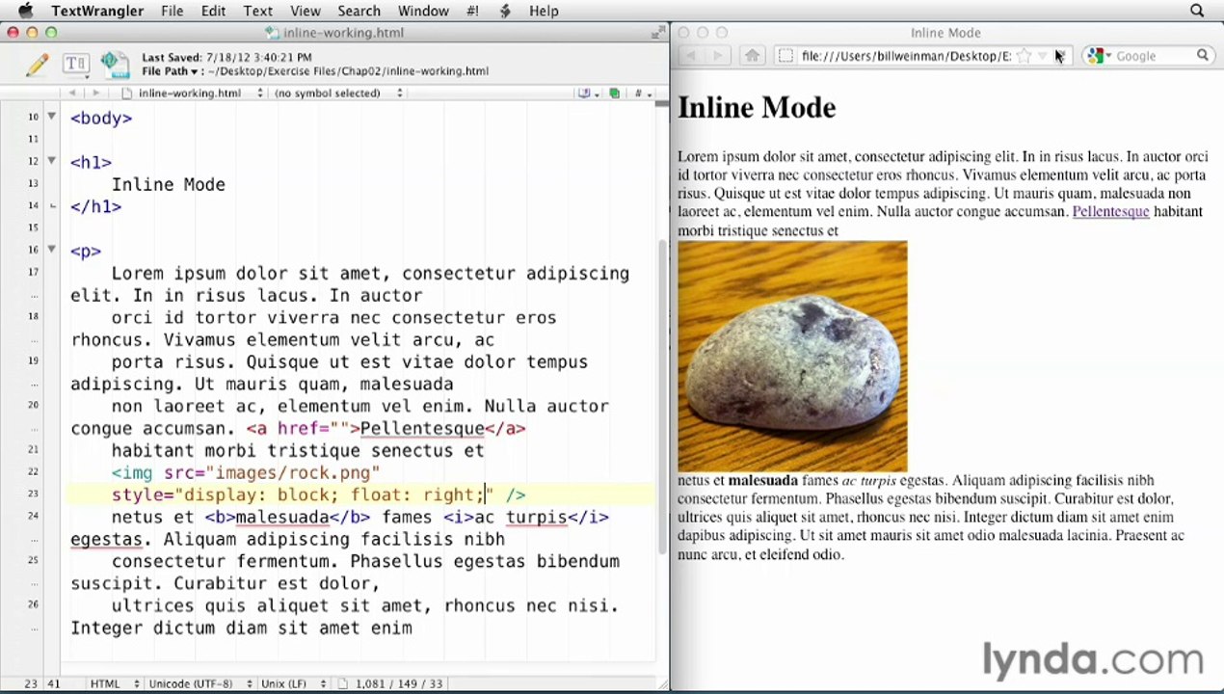The width and height of the screenshot is (1224, 694).
Task: Click the green counterpart file icon
Action: tap(614, 93)
